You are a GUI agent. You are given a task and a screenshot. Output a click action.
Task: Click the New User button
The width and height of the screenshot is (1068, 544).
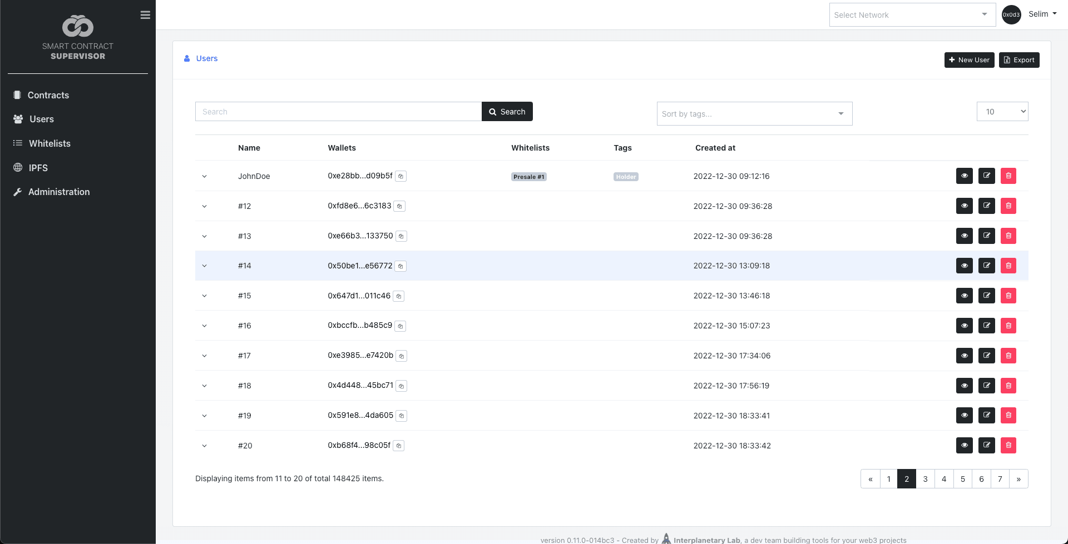point(969,60)
